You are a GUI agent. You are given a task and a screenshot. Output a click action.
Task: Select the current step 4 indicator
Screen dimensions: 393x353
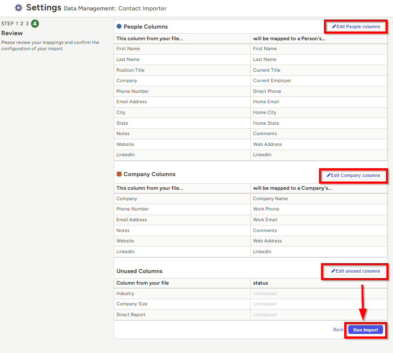coord(35,24)
